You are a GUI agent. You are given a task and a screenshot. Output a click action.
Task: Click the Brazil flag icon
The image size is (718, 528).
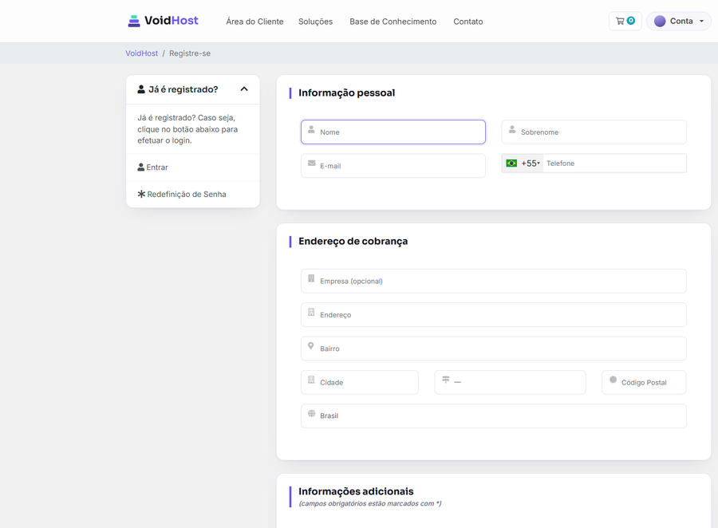pos(511,163)
